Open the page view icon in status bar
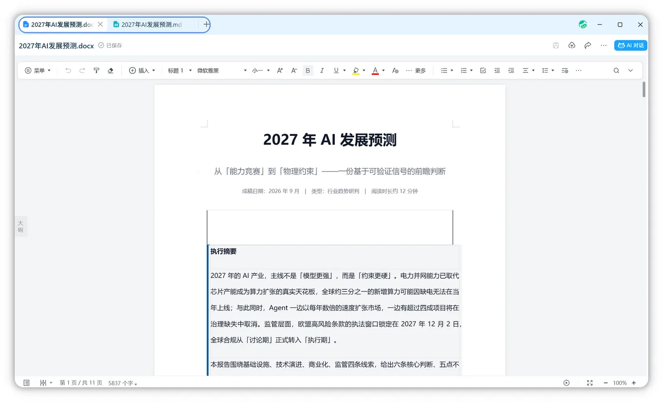This screenshot has height=402, width=663. [x=27, y=383]
